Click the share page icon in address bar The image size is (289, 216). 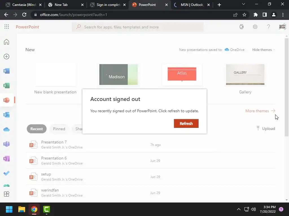coord(235,15)
